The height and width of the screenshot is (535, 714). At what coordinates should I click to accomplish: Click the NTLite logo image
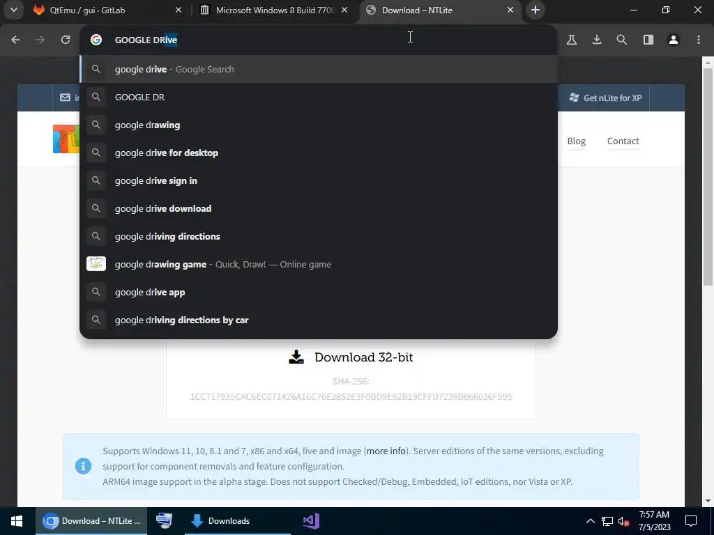coord(66,139)
